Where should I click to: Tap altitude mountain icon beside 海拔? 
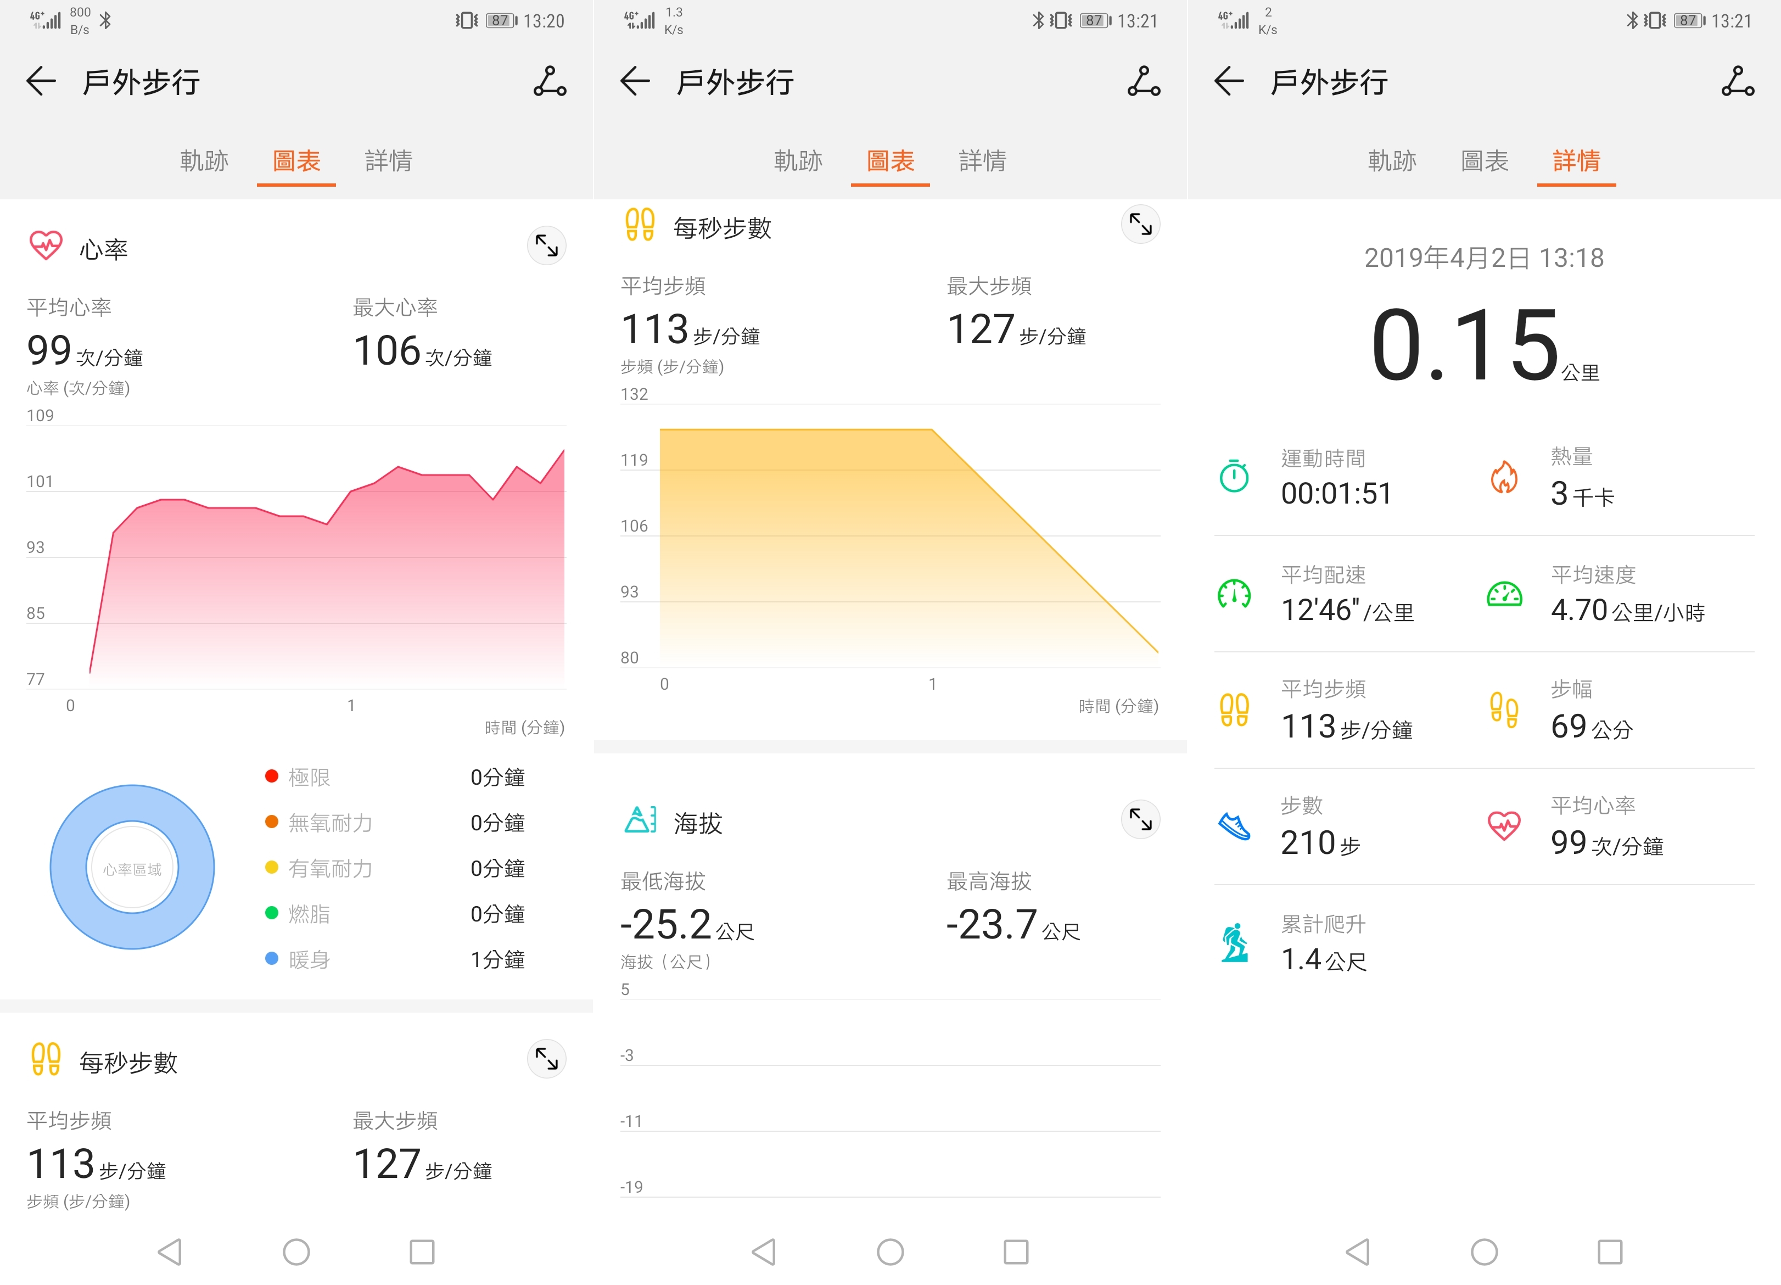coord(640,820)
